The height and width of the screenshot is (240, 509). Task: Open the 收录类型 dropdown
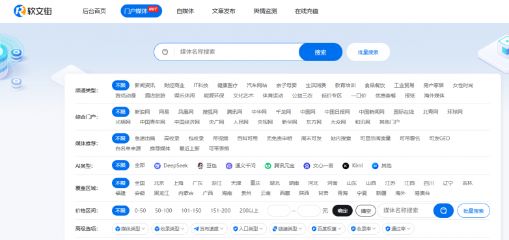tap(170, 229)
